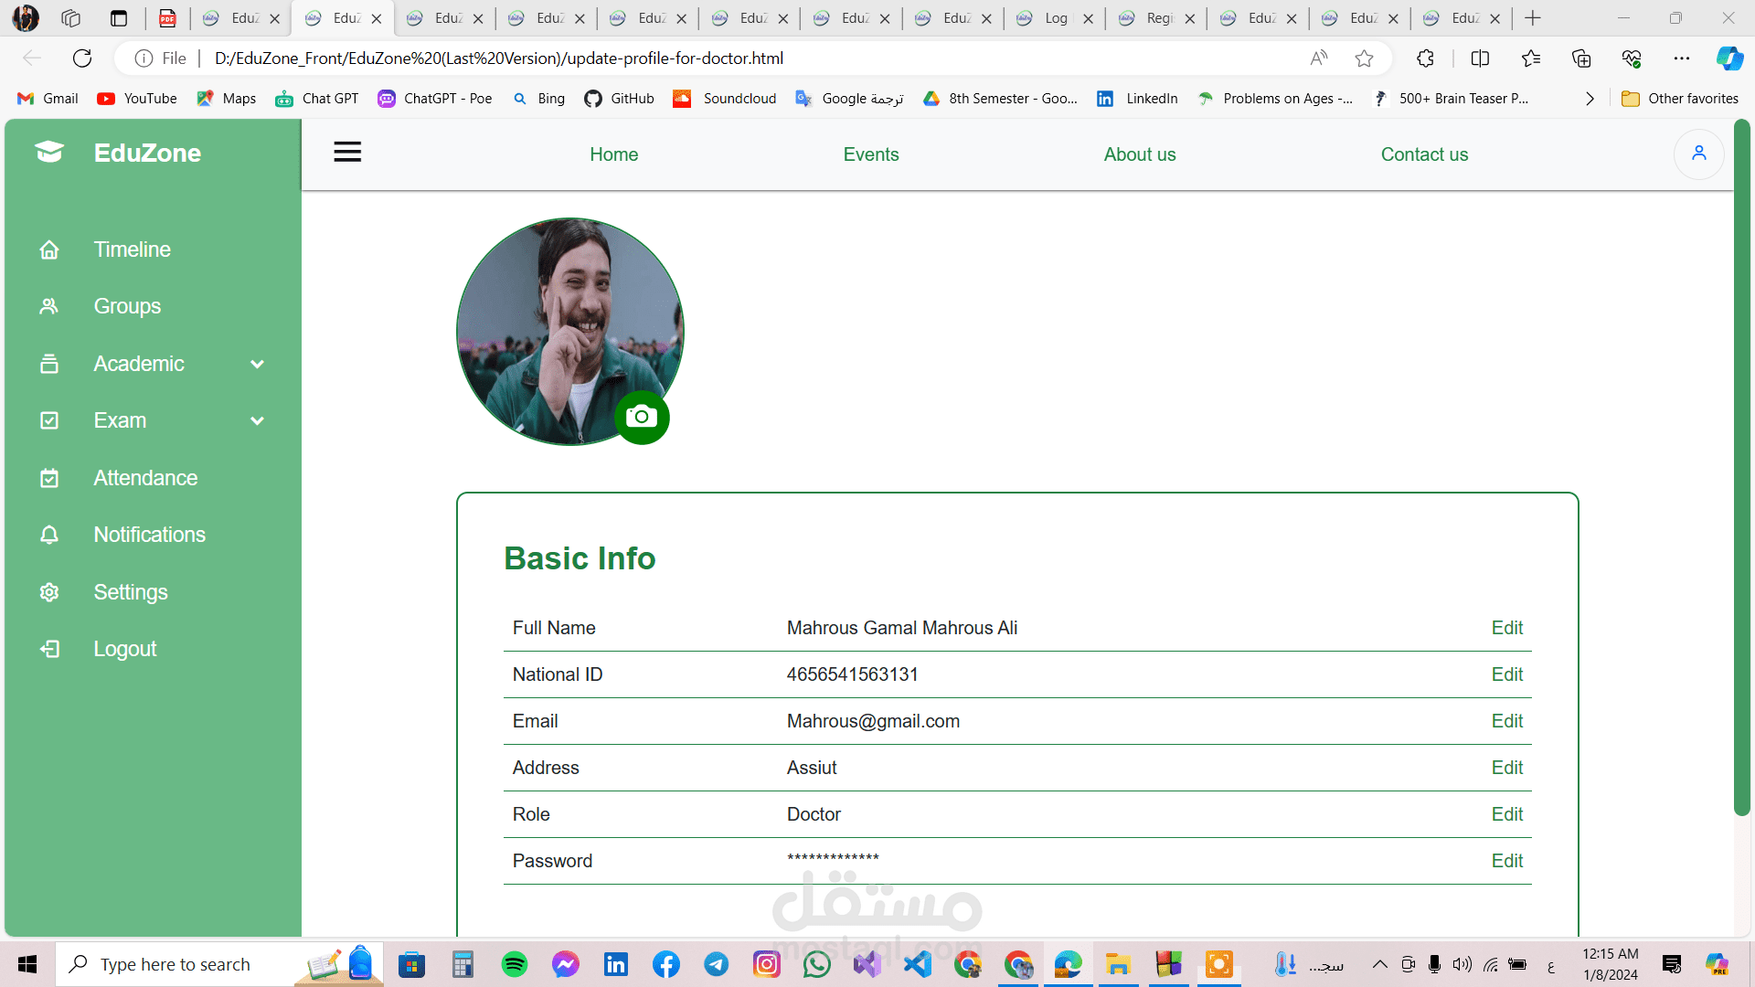
Task: Click the Notifications bell icon in sidebar
Action: click(x=49, y=535)
